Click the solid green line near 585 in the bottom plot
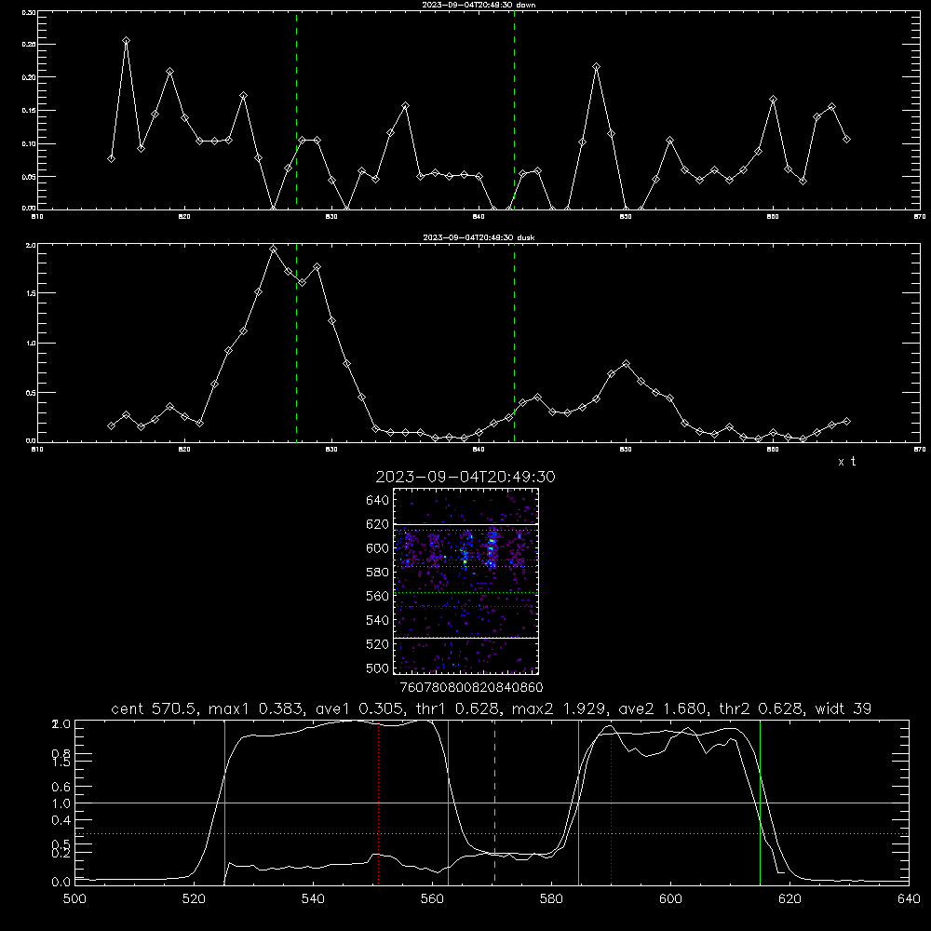 pos(578,802)
